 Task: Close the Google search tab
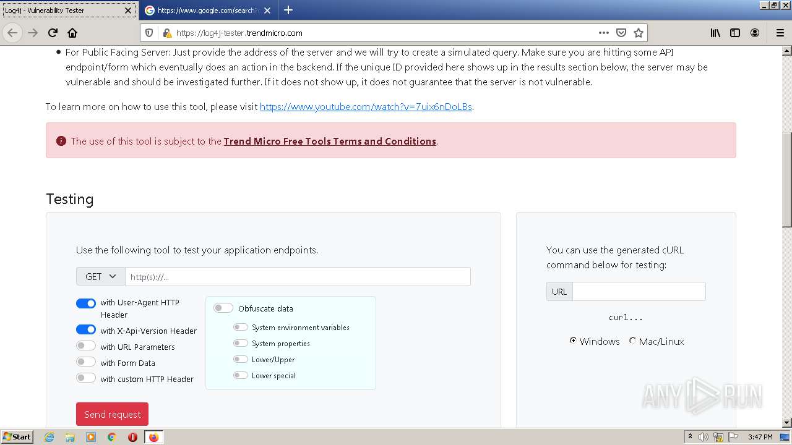(x=267, y=11)
